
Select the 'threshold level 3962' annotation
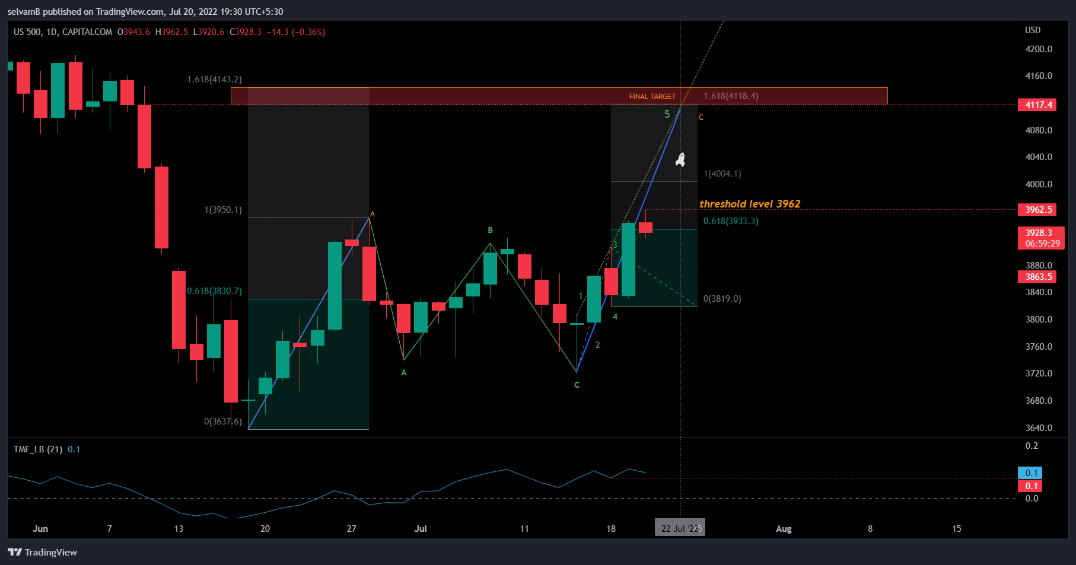[x=750, y=203]
